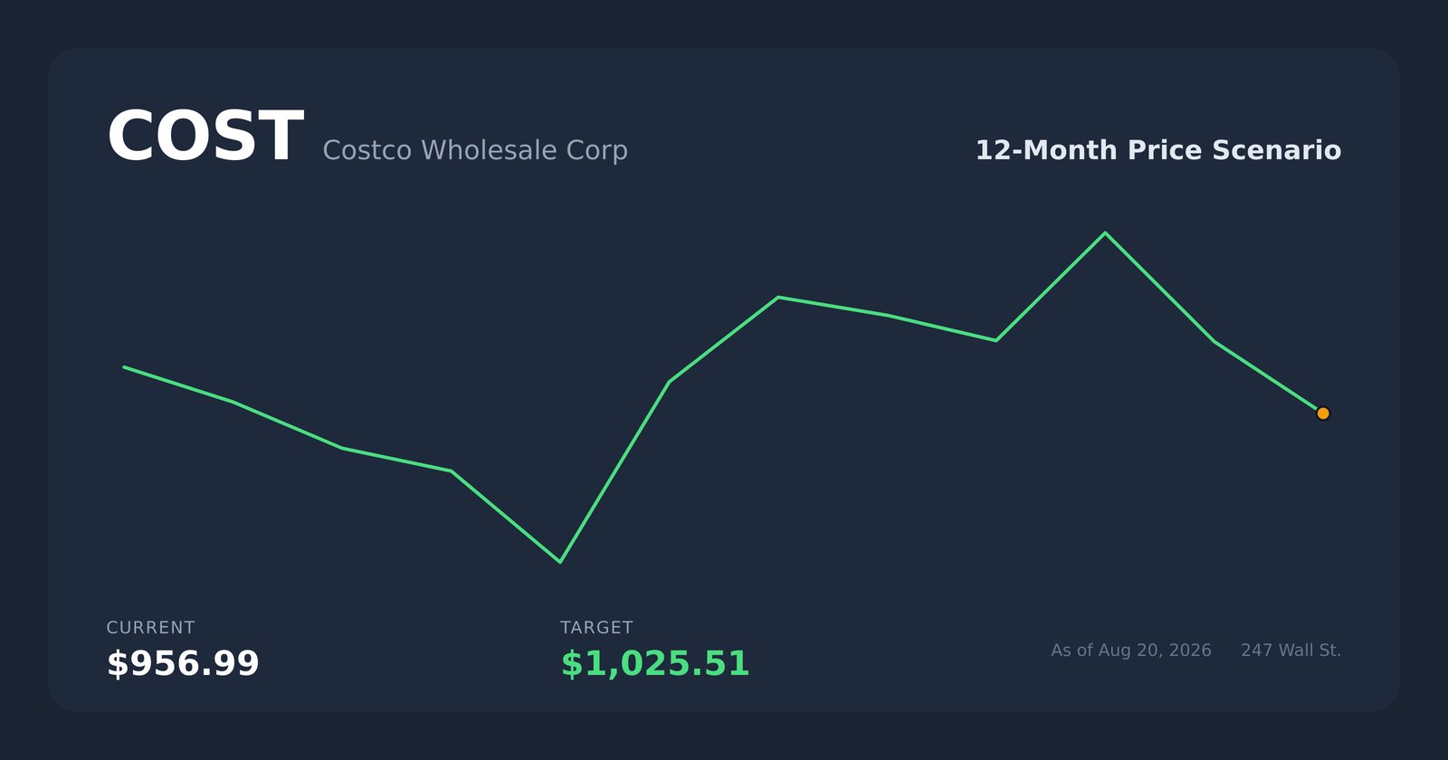Click the line vertex just before the trough

(452, 470)
